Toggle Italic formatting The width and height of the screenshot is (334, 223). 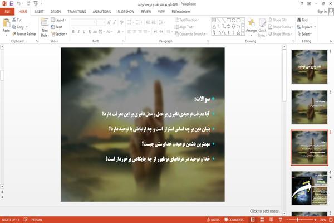coord(78,32)
